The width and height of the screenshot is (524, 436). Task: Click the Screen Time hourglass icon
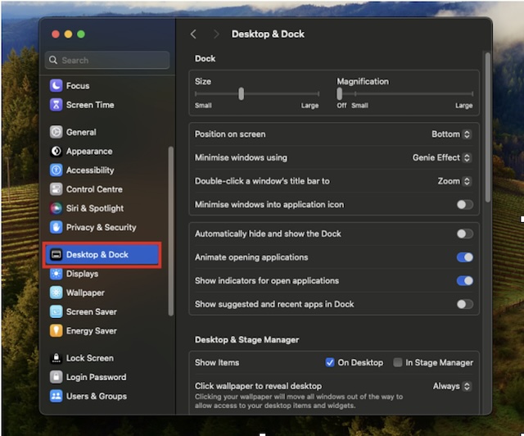coord(56,105)
